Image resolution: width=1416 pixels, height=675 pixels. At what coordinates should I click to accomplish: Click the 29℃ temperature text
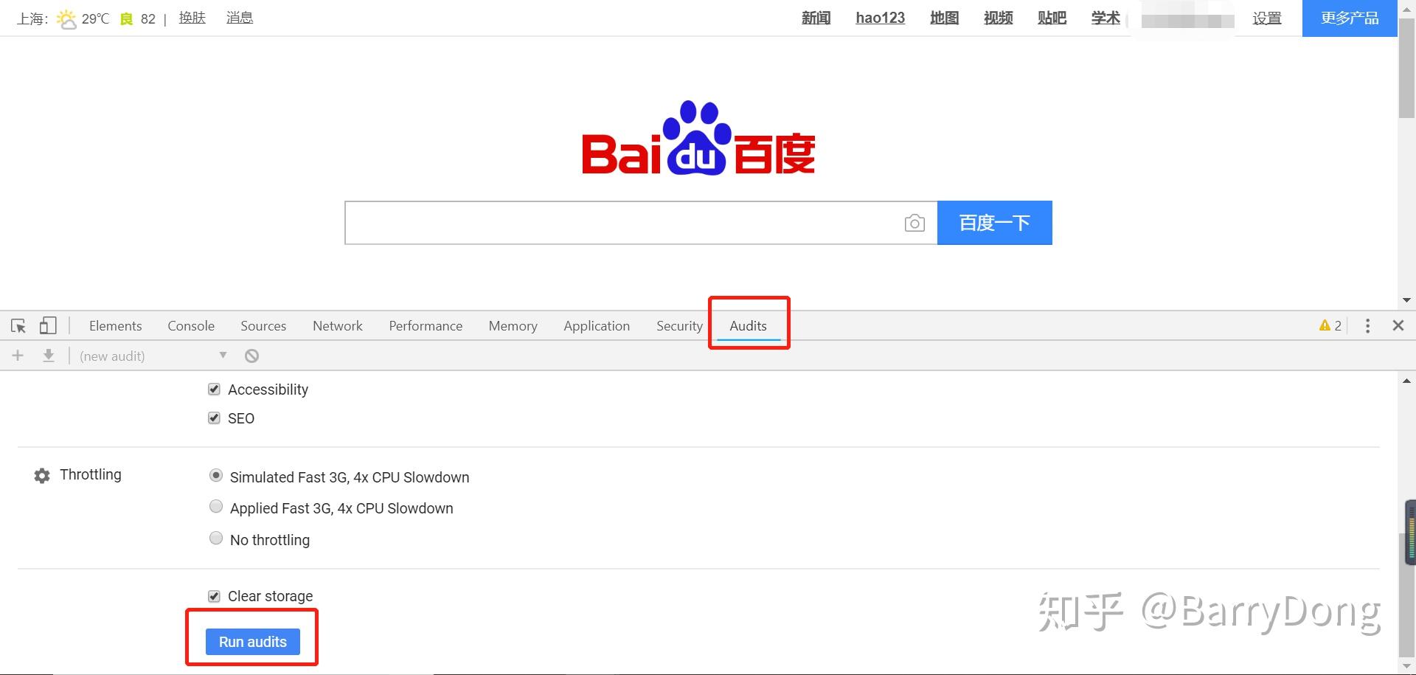[x=95, y=18]
